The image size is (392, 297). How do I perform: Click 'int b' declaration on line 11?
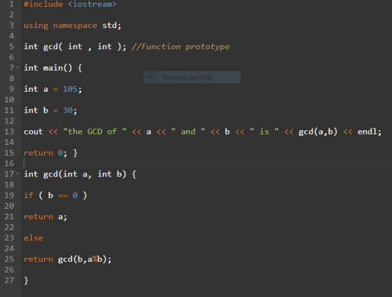[36, 111]
